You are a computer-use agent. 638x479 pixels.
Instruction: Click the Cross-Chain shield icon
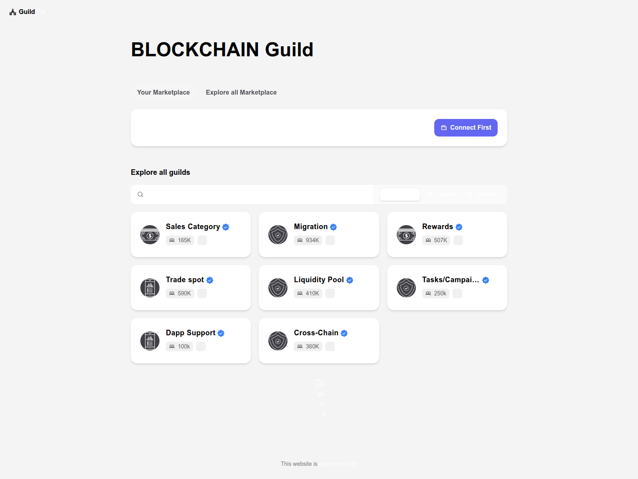pyautogui.click(x=278, y=341)
